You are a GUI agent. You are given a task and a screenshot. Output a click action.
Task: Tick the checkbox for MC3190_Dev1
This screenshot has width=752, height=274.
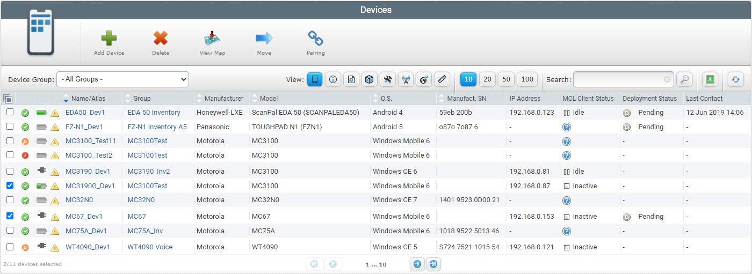(x=10, y=171)
